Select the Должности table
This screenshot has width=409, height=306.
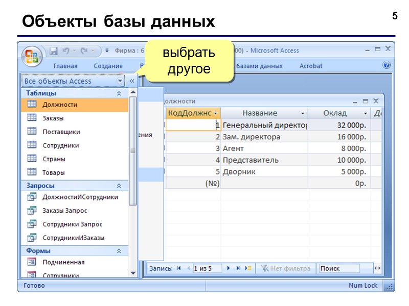[75, 105]
